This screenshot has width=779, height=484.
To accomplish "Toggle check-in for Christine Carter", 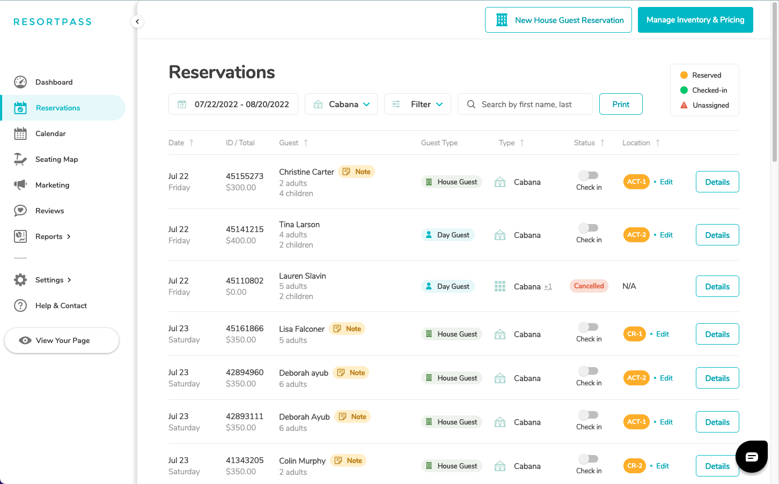I will [x=589, y=175].
